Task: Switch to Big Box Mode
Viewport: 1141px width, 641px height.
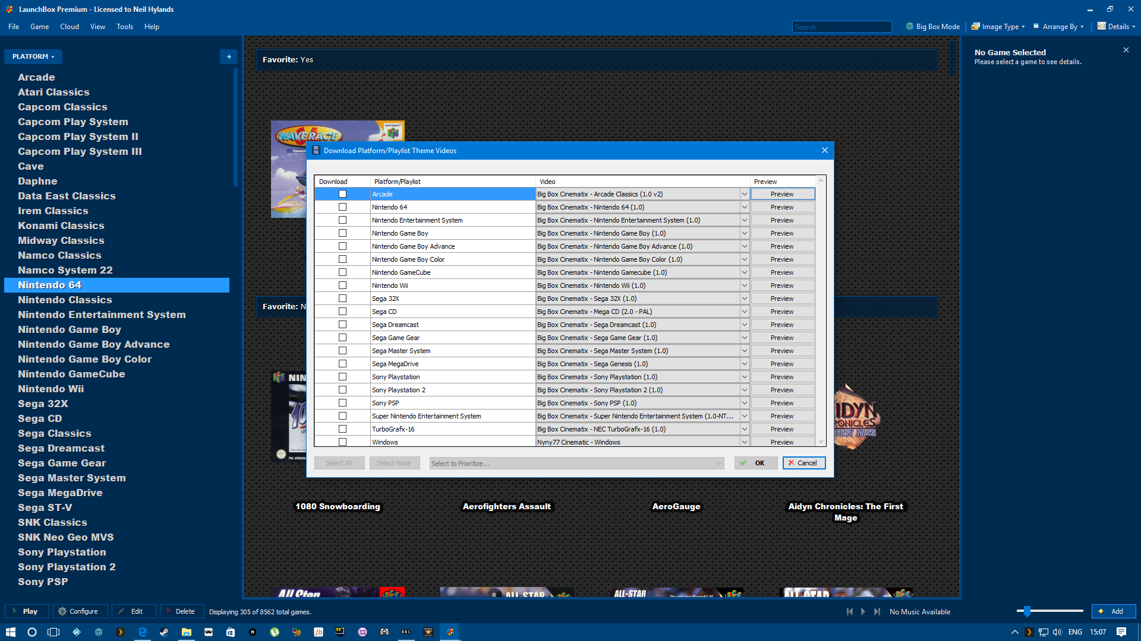Action: tap(933, 27)
